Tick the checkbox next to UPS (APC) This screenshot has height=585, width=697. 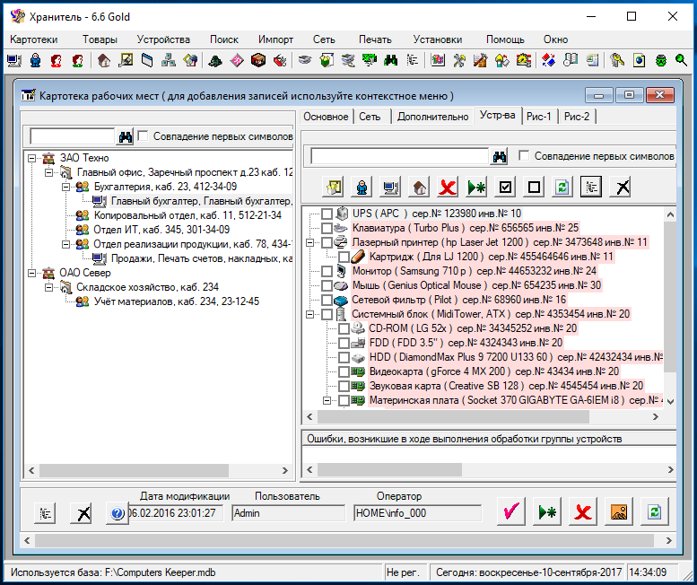[327, 214]
